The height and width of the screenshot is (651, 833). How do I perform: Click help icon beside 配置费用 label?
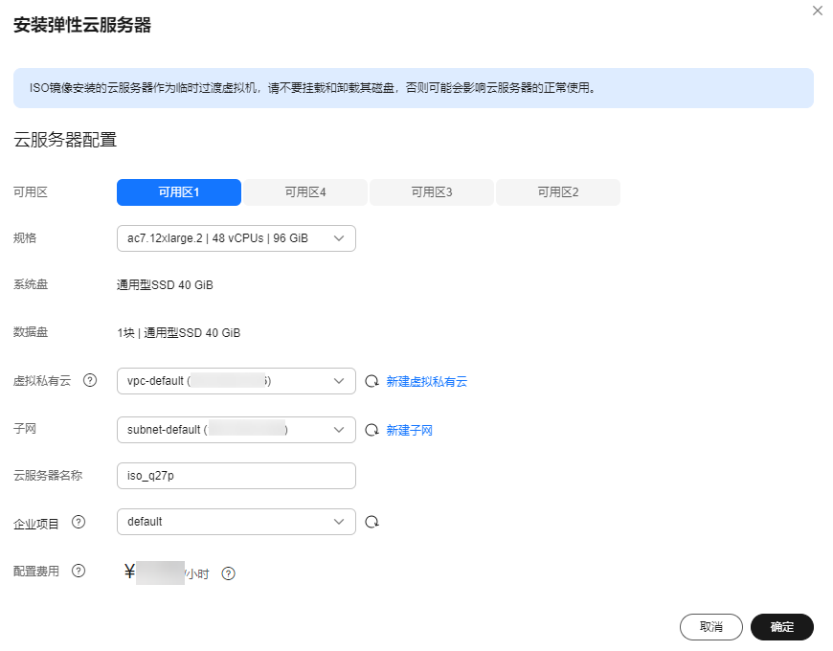(79, 571)
